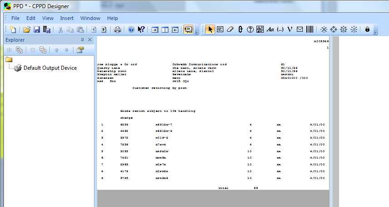This screenshot has height=207, width=389.
Task: Click the Explorer expand node plus icon
Action: (x=9, y=50)
